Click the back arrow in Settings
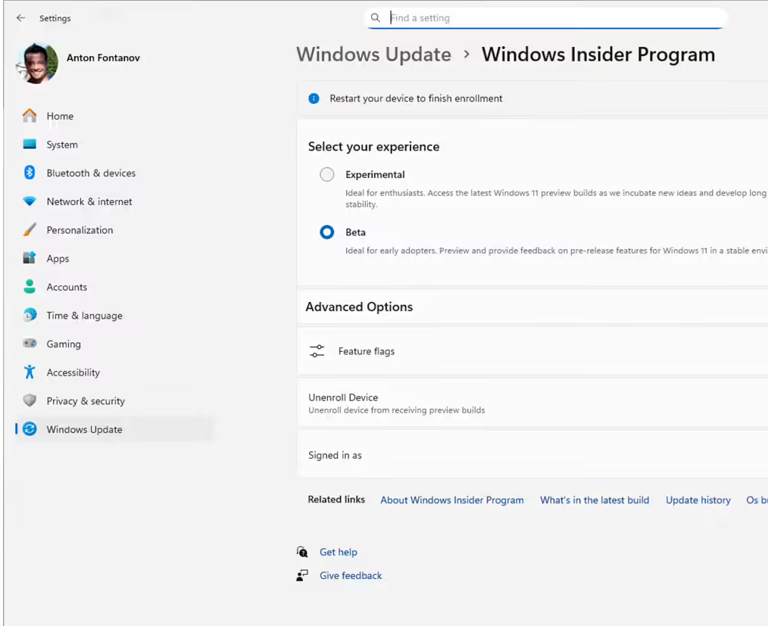This screenshot has height=626, width=768. pyautogui.click(x=20, y=18)
